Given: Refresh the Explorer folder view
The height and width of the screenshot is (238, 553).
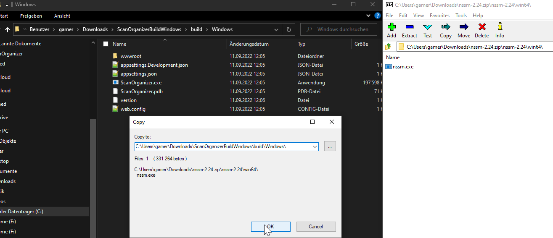Looking at the screenshot, I should coord(288,30).
